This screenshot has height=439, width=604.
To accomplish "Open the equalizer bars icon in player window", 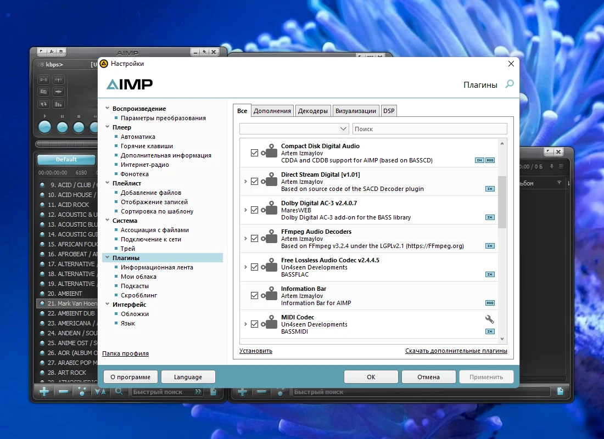I will click(x=59, y=104).
